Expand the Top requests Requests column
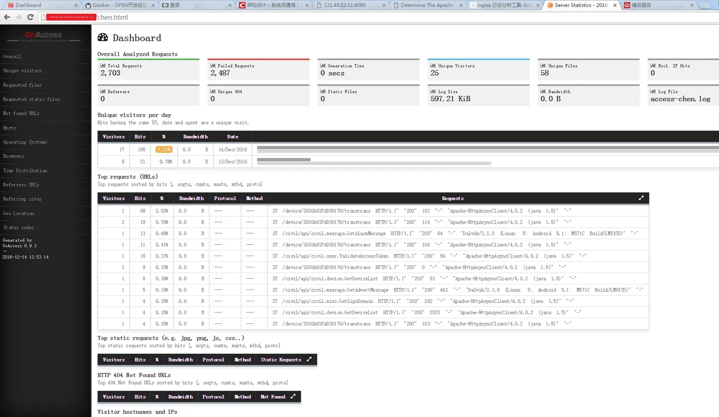The width and height of the screenshot is (719, 417). click(x=641, y=198)
